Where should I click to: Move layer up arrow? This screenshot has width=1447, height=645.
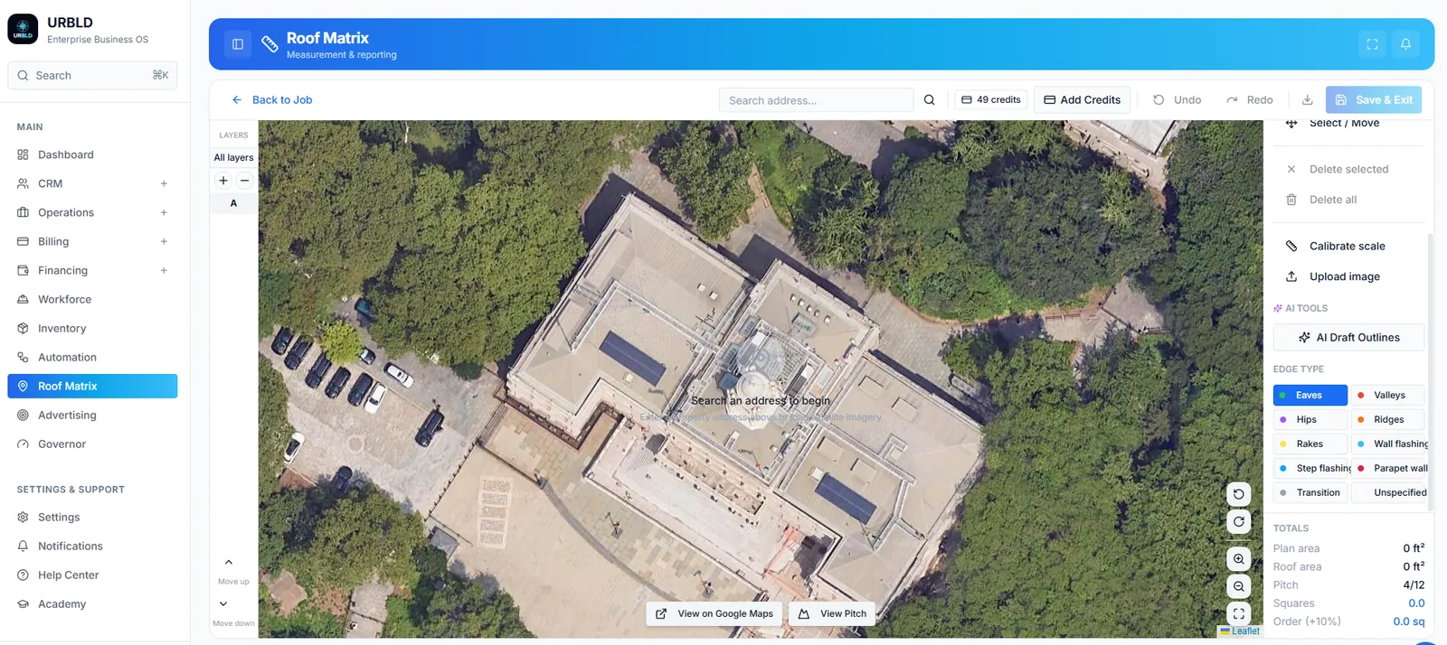[229, 562]
